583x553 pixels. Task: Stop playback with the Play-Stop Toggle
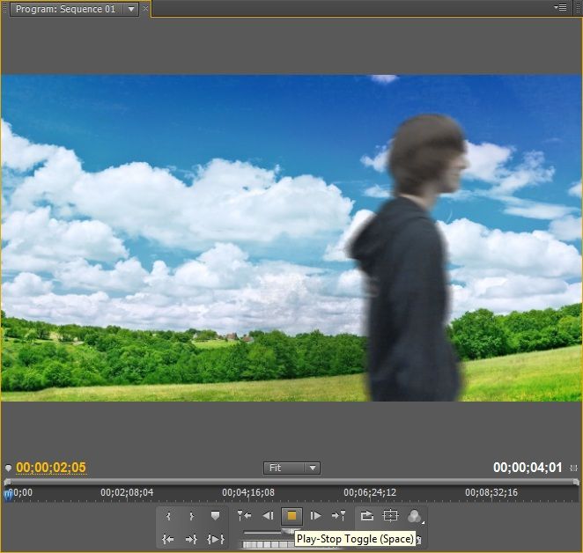(291, 516)
